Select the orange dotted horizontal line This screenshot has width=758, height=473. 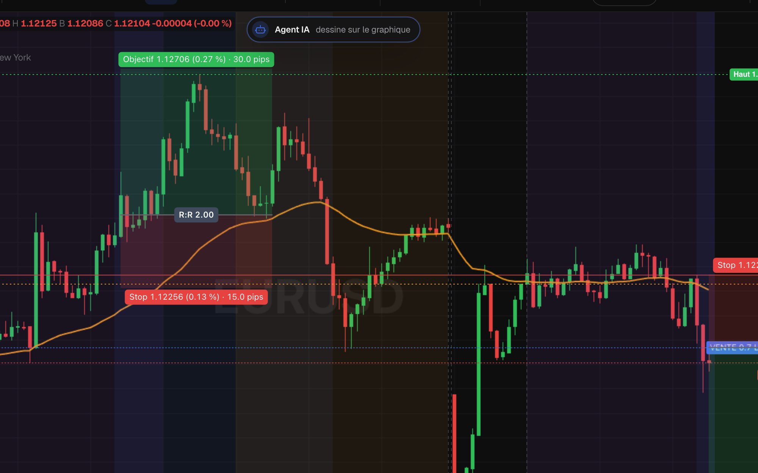[x=379, y=284]
